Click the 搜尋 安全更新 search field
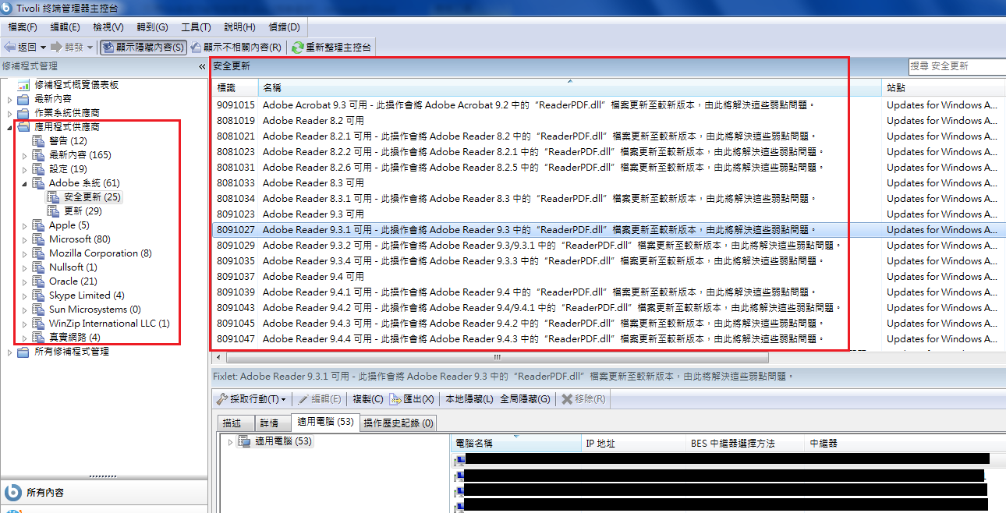The height and width of the screenshot is (513, 1006). tap(957, 66)
